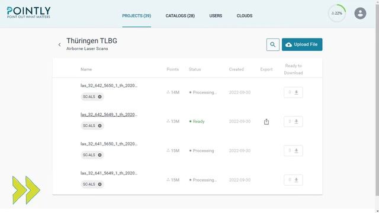Click the Status column header

tap(195, 69)
